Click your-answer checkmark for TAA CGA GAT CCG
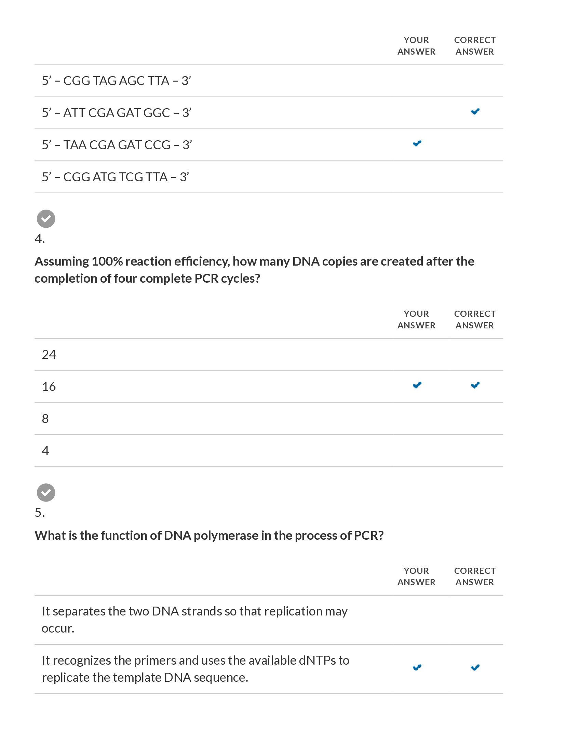 [417, 144]
